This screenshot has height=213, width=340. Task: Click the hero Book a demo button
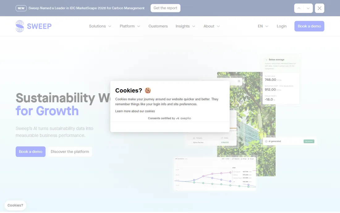pos(31,152)
